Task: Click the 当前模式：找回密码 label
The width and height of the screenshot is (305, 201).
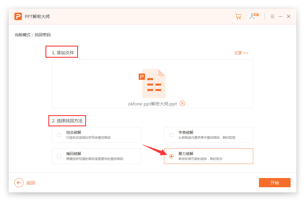Action: (33, 35)
